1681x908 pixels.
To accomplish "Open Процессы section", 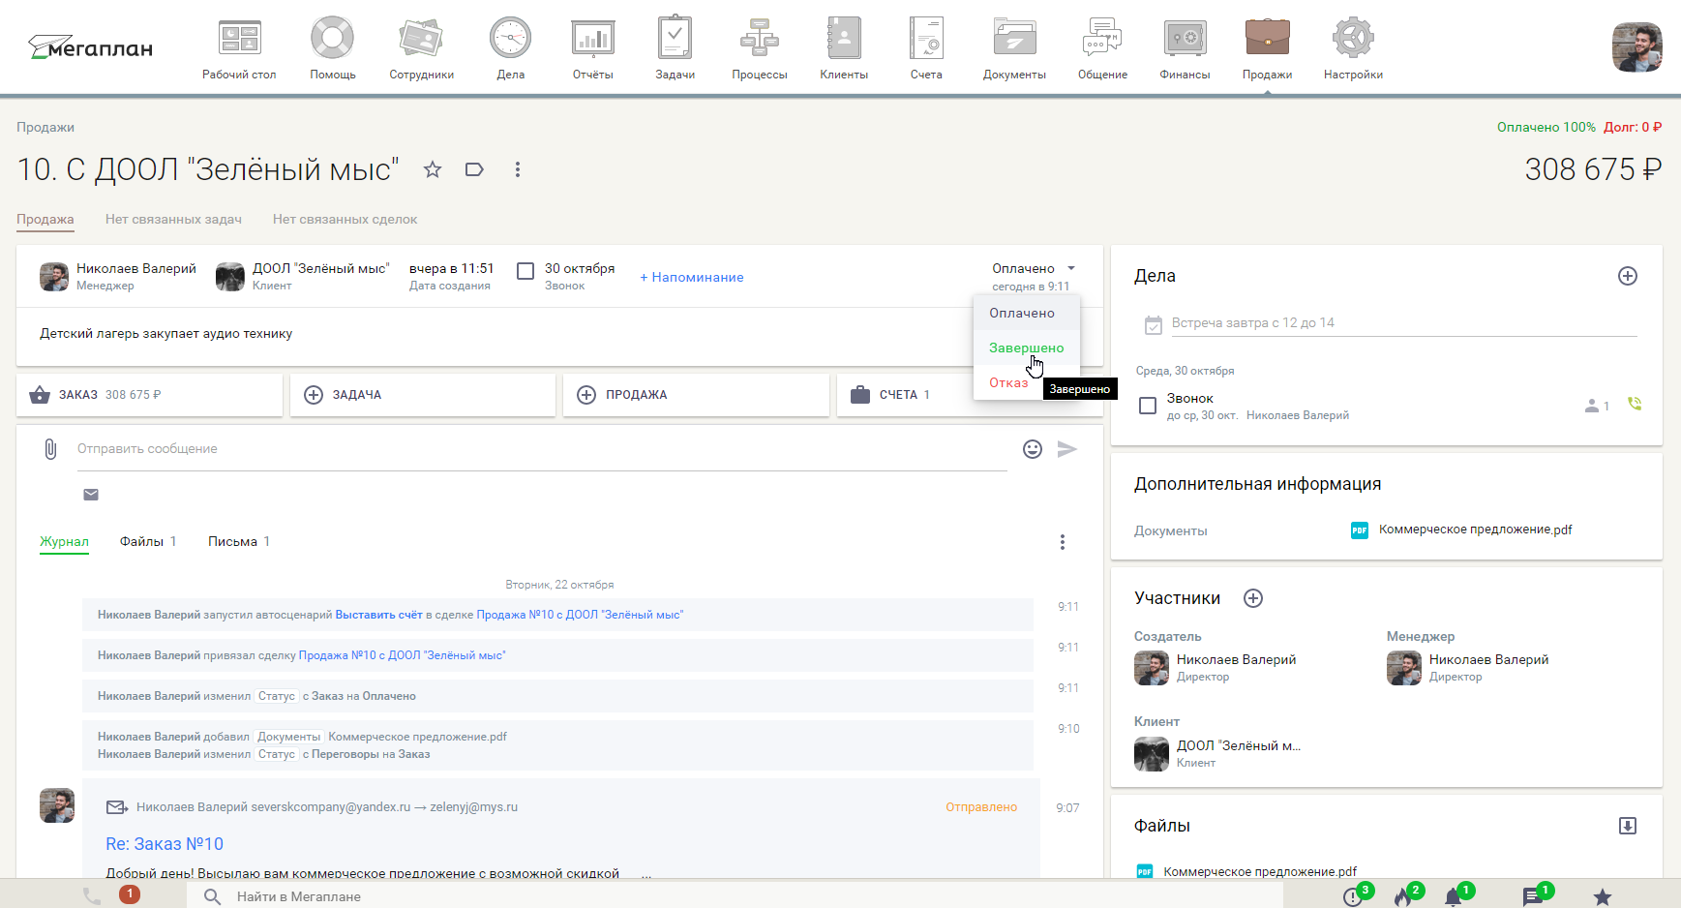I will pyautogui.click(x=760, y=48).
